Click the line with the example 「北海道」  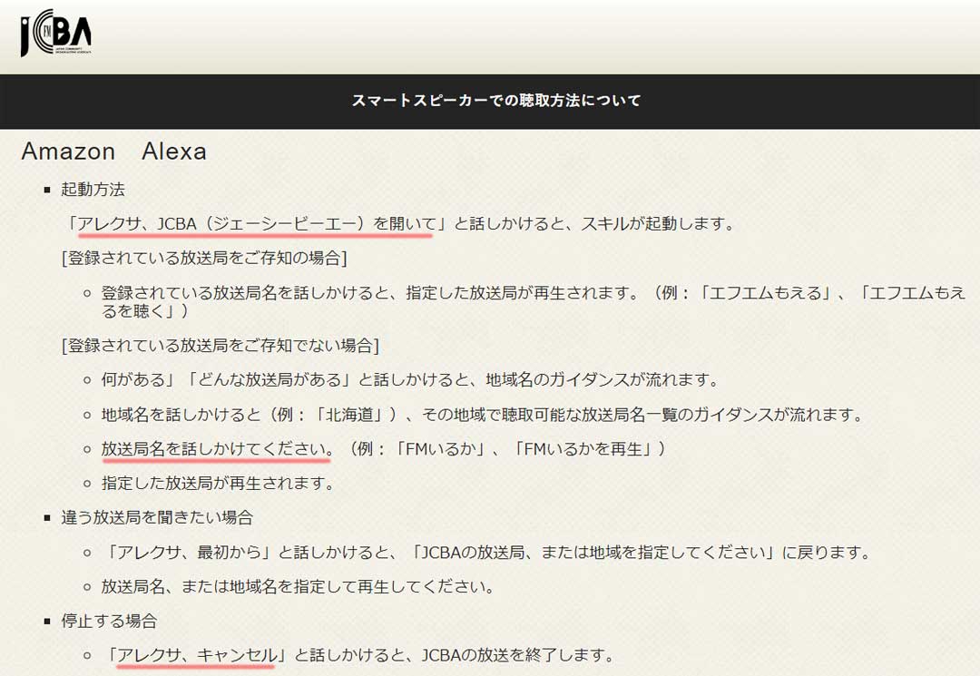pos(482,415)
